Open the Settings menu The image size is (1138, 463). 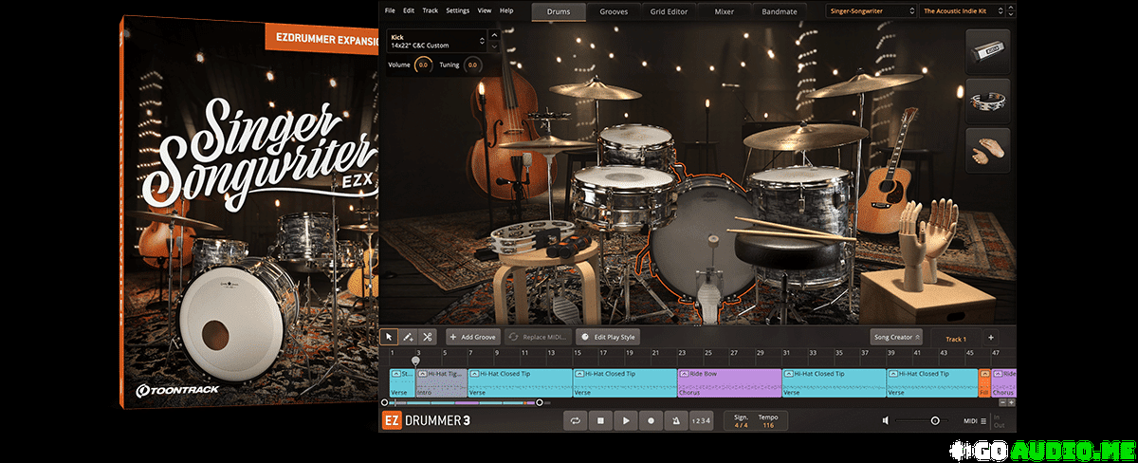457,10
